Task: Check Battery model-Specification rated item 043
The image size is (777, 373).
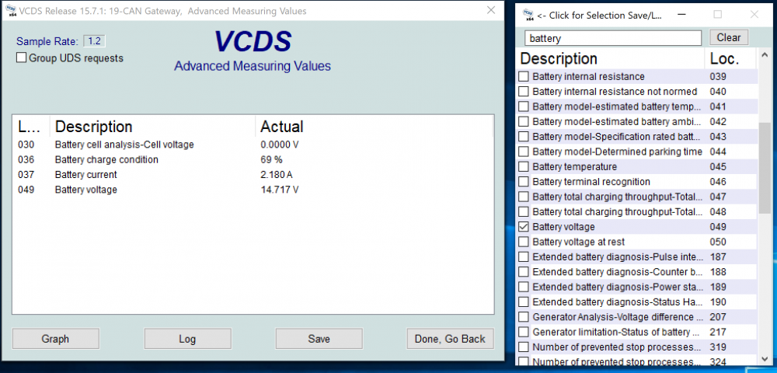Action: pyautogui.click(x=524, y=137)
